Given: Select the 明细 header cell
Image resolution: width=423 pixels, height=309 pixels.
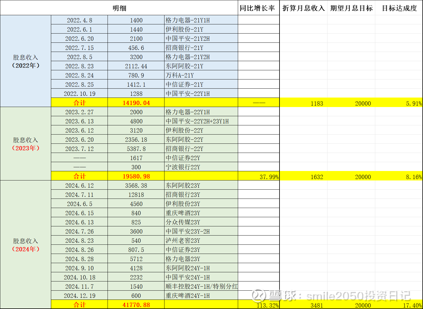Looking at the screenshot, I should pyautogui.click(x=119, y=8).
